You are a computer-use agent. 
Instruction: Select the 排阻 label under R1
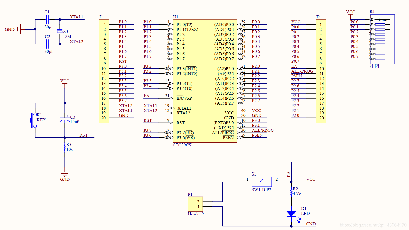click(375, 66)
